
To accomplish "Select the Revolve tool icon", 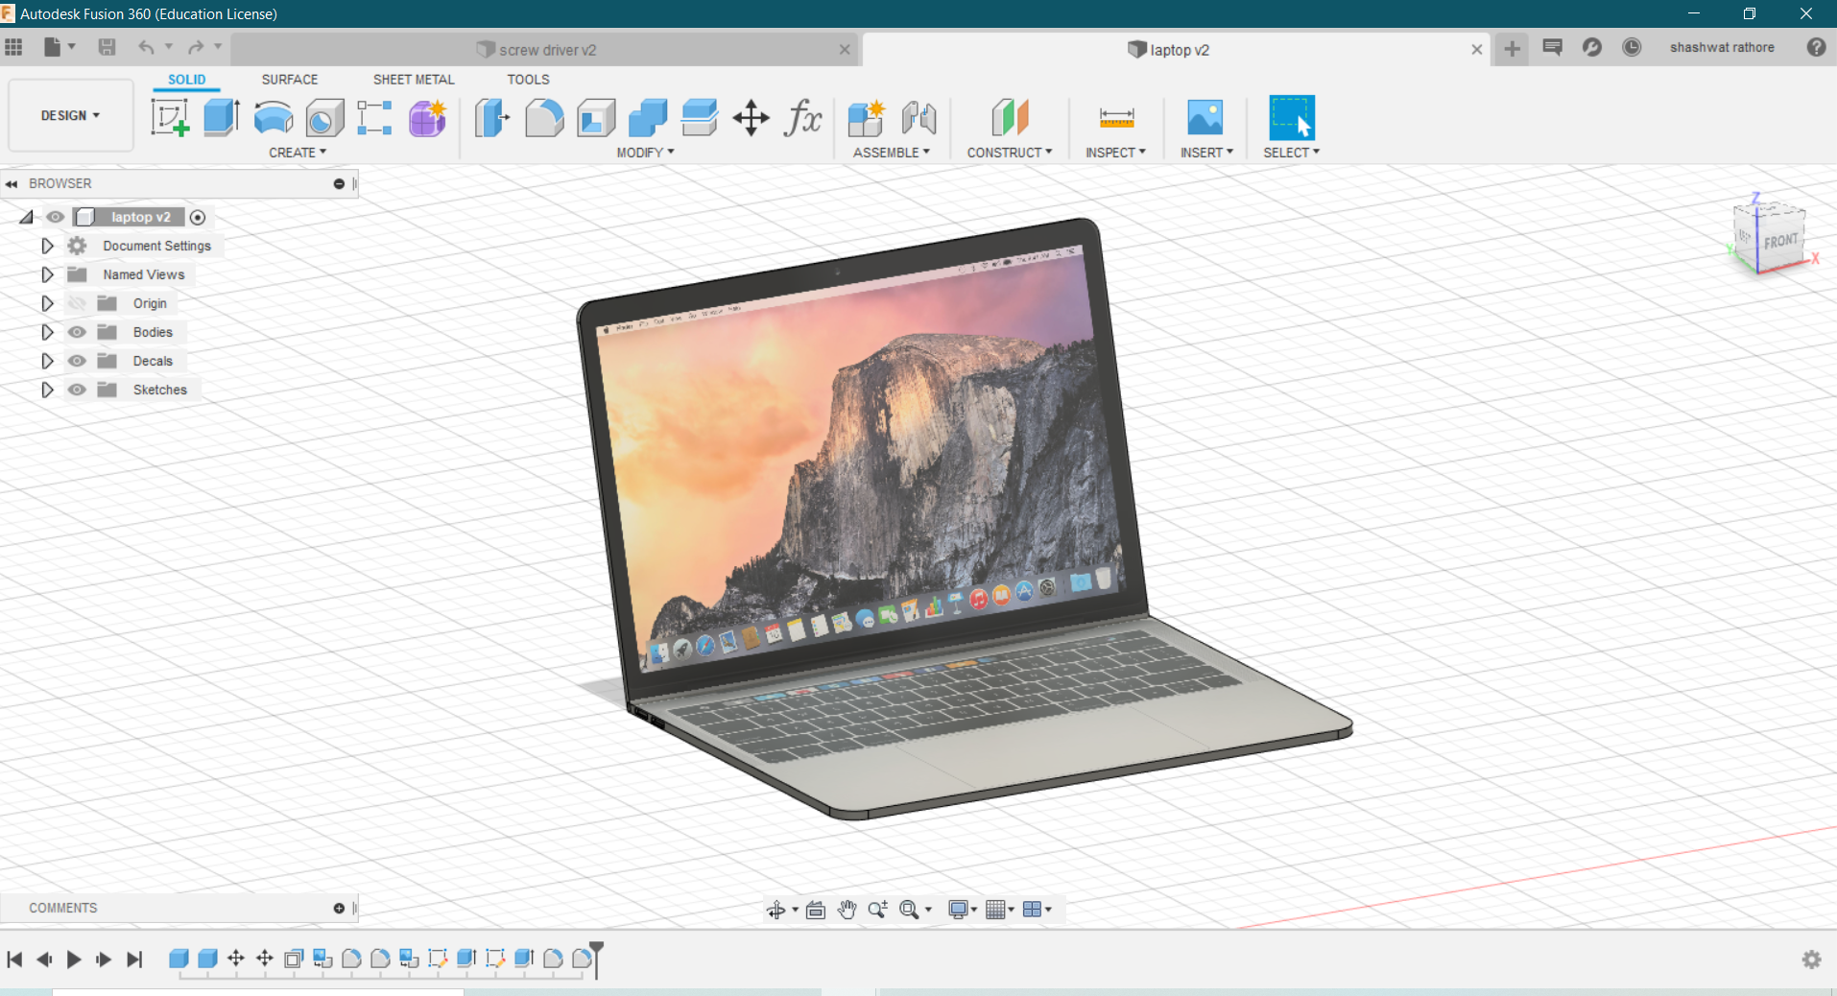I will point(274,118).
